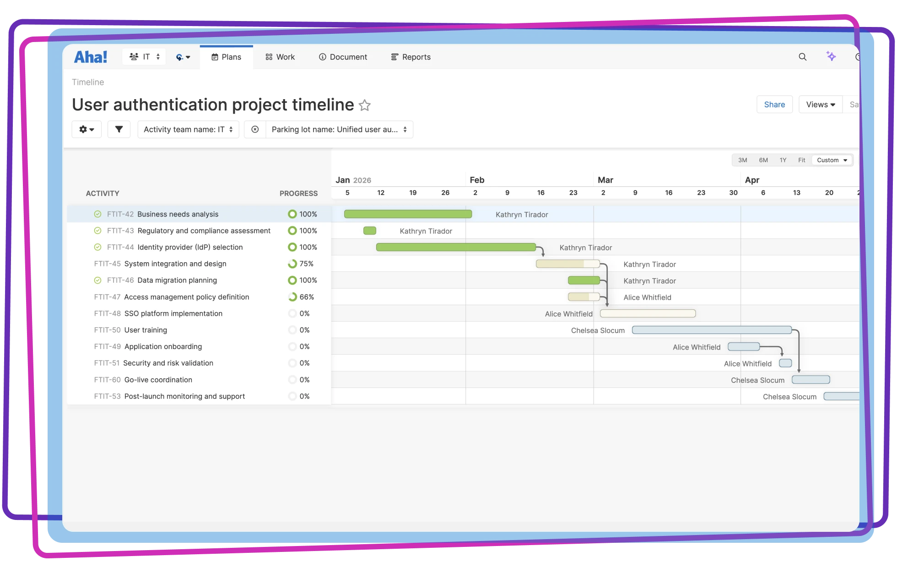Open the gear settings menu
This screenshot has height=562, width=897.
coord(86,129)
